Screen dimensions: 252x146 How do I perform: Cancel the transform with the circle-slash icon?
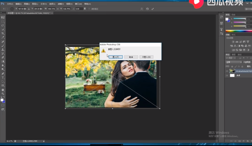[x=147, y=9]
